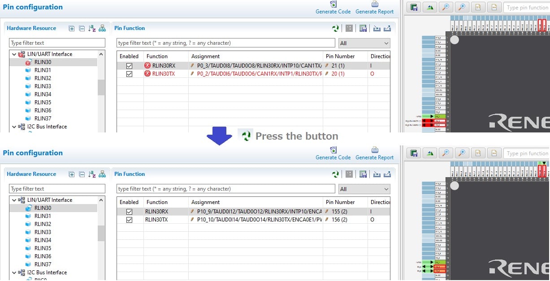Click the zoom-out magnifier above the lower chip view

coord(445,153)
